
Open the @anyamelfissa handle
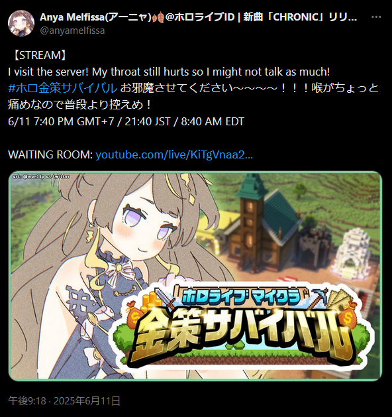(72, 30)
